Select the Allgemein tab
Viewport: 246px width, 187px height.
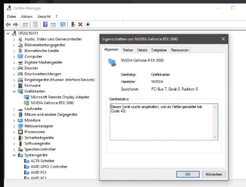pos(111,50)
